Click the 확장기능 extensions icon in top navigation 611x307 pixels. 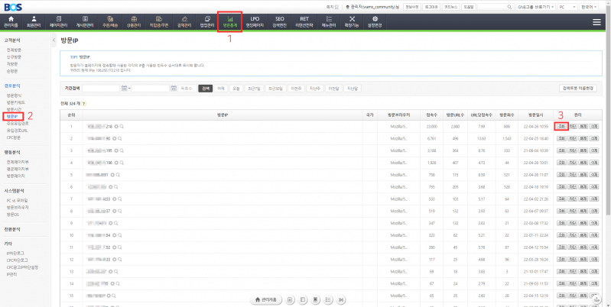[351, 22]
